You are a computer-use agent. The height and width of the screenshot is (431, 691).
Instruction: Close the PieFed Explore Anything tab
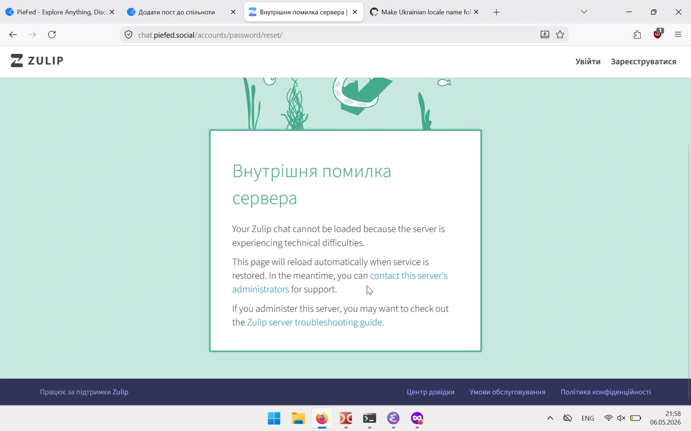112,12
